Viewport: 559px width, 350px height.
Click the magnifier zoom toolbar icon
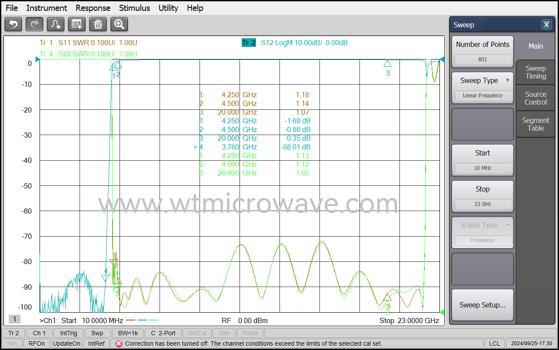(x=119, y=24)
